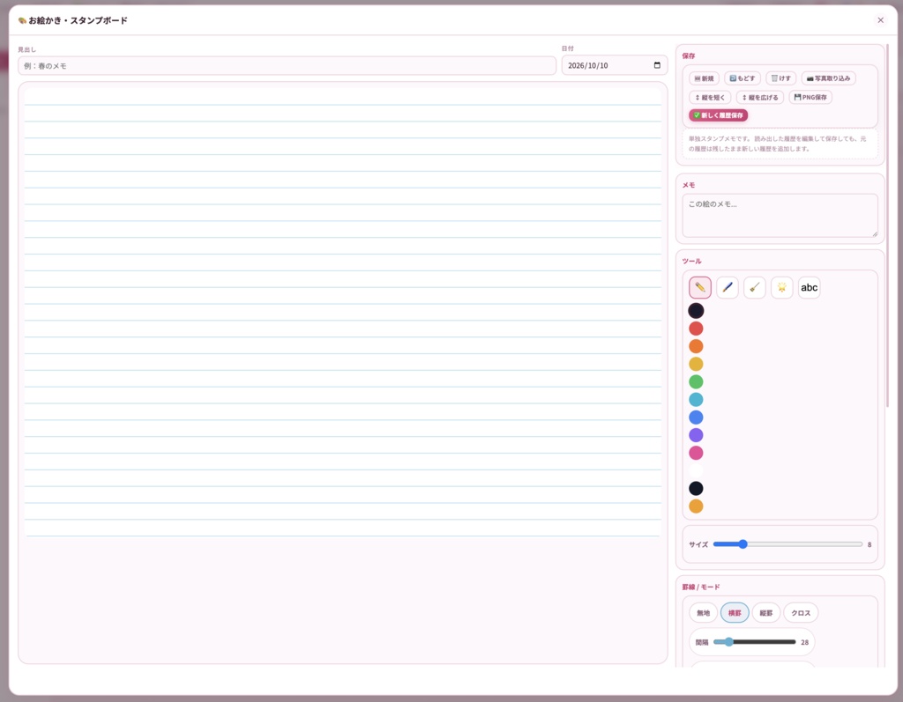Viewport: 903px width, 702px height.
Task: Click the "ツール" section heading
Action: click(x=691, y=262)
